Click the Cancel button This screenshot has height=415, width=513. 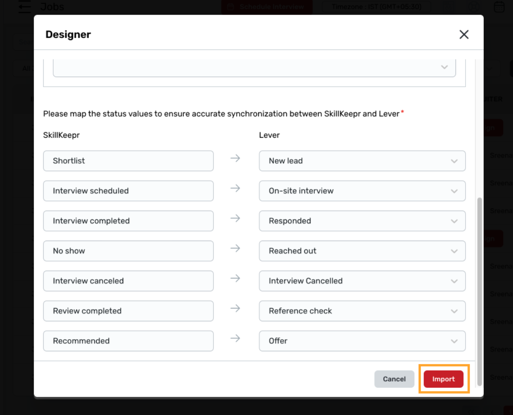coord(394,379)
